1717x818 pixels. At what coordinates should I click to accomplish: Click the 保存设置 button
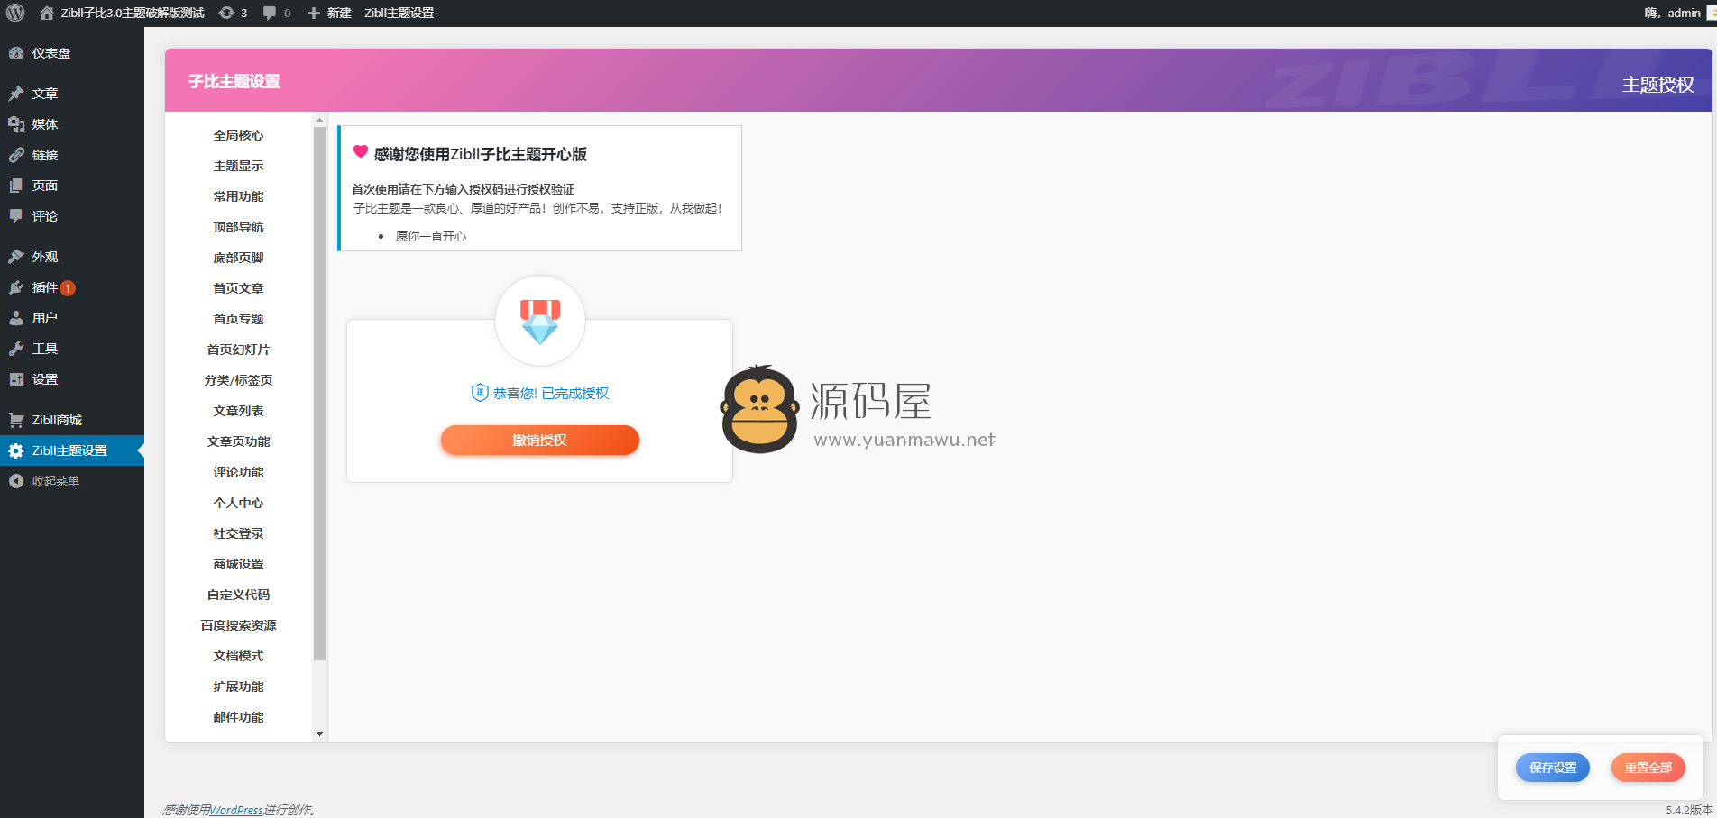pyautogui.click(x=1553, y=768)
